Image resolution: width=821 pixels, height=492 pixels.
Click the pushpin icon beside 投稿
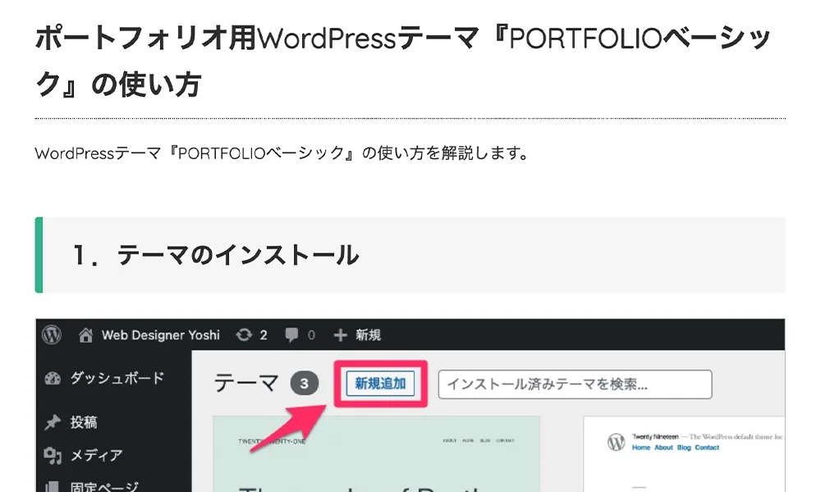[53, 422]
